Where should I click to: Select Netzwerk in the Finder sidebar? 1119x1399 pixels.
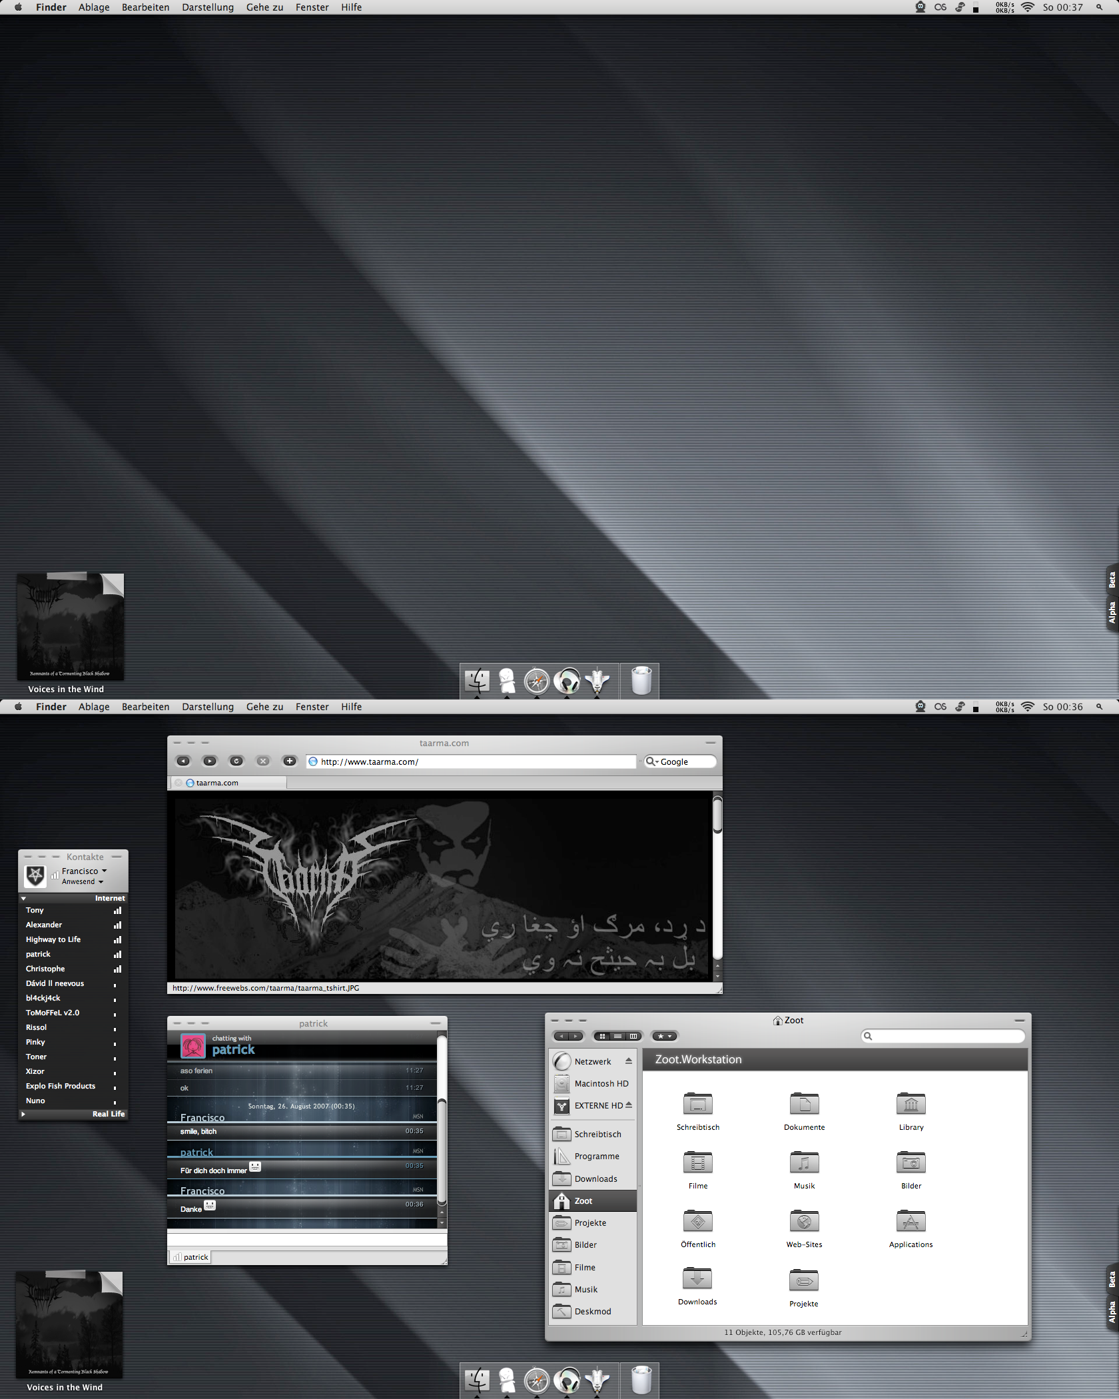click(592, 1061)
